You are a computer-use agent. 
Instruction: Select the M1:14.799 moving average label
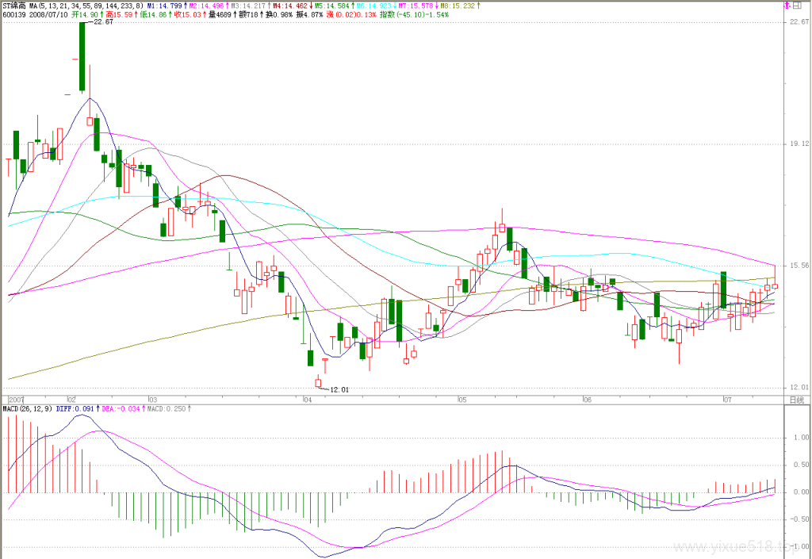click(165, 6)
